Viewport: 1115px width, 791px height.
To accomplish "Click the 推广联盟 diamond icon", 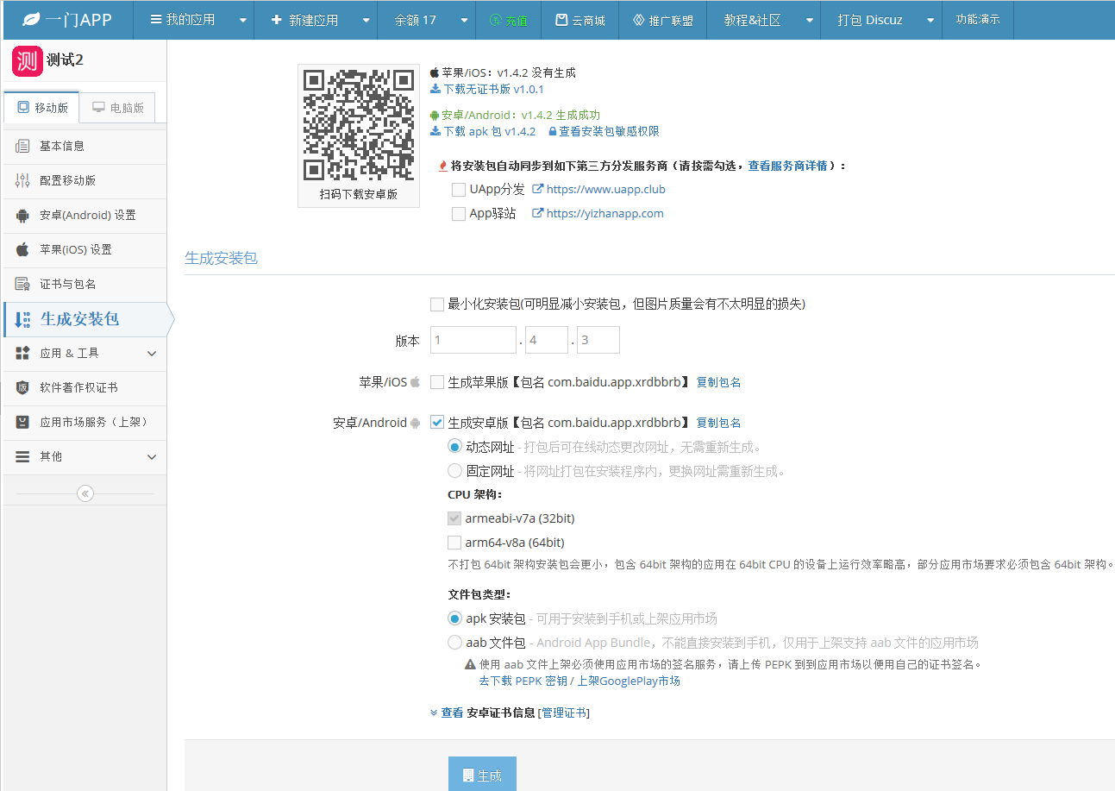I will coord(638,20).
